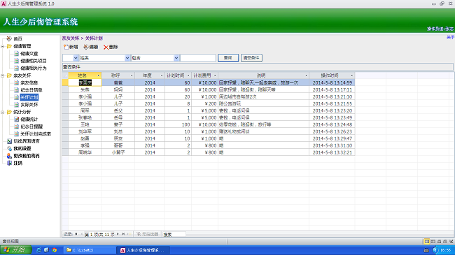The height and width of the screenshot is (255, 455).
Task: Click the 100 planned time cell
Action: [x=178, y=124]
